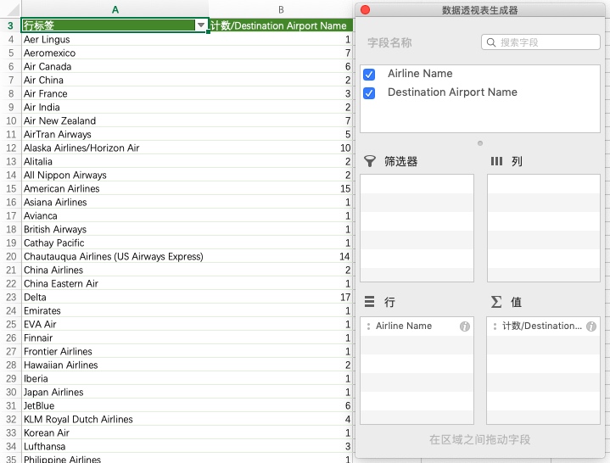
Task: Click the 筛选器 funnel icon
Action: click(x=370, y=161)
